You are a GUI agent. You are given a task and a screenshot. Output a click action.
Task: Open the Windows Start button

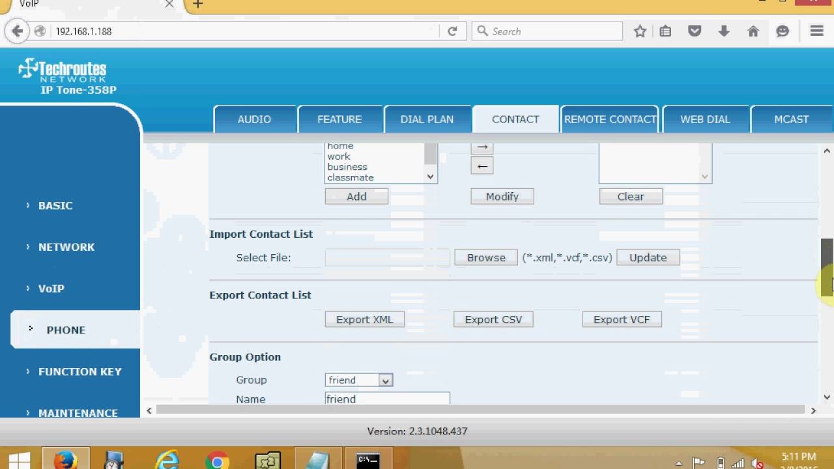pos(19,461)
